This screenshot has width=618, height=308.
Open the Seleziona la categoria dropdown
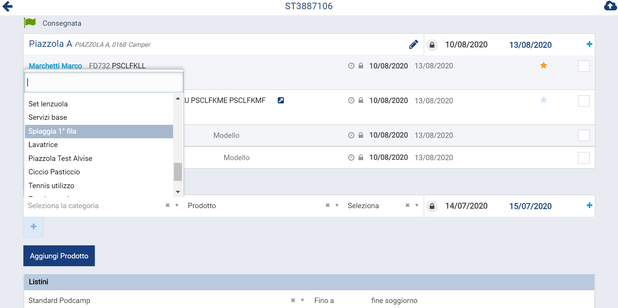177,205
